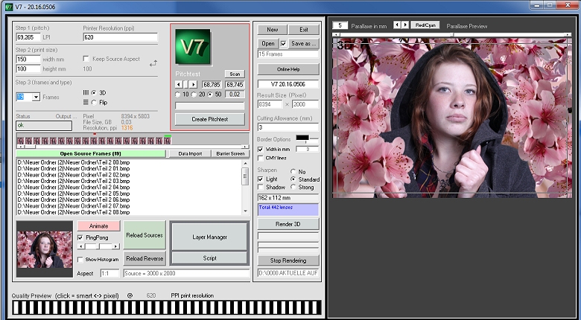Click the Pitchtest left arrow button
The image size is (581, 320).
point(180,84)
